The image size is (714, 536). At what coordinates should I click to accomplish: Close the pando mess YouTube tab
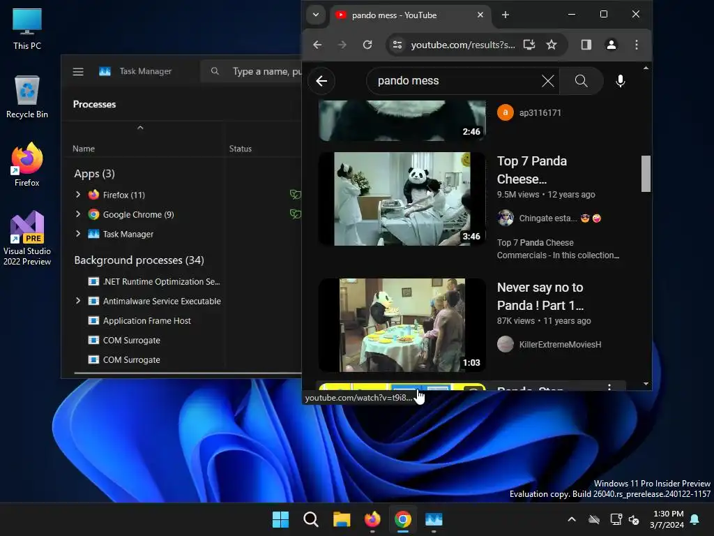[480, 15]
